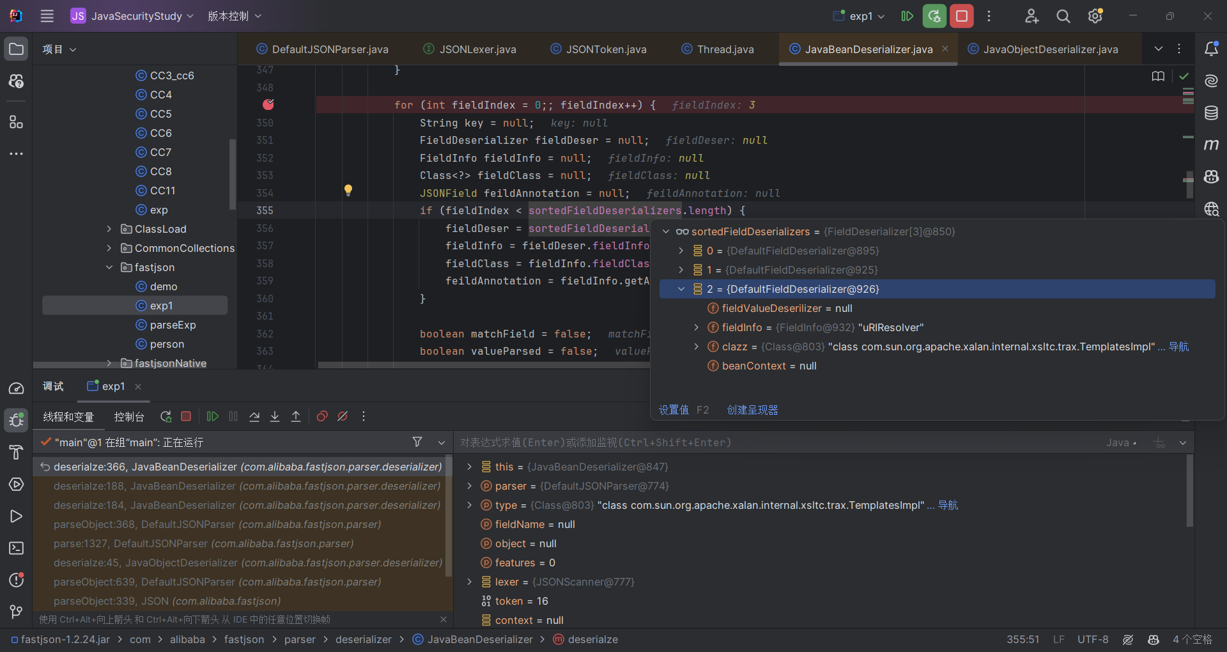Open the Structure tool window icon
1227x652 pixels.
coord(17,121)
